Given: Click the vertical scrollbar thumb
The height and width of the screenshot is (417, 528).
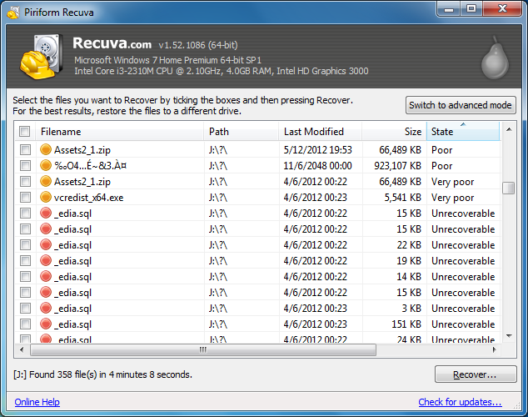Looking at the screenshot, I should 509,188.
